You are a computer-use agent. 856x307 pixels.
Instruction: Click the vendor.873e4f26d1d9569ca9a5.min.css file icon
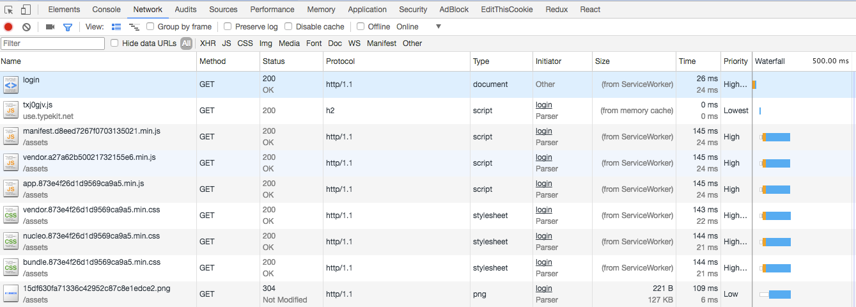[11, 216]
